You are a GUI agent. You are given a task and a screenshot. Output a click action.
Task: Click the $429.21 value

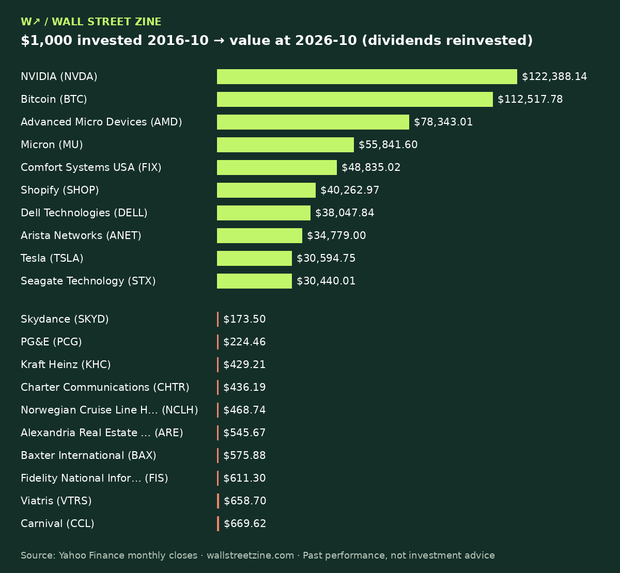click(244, 365)
